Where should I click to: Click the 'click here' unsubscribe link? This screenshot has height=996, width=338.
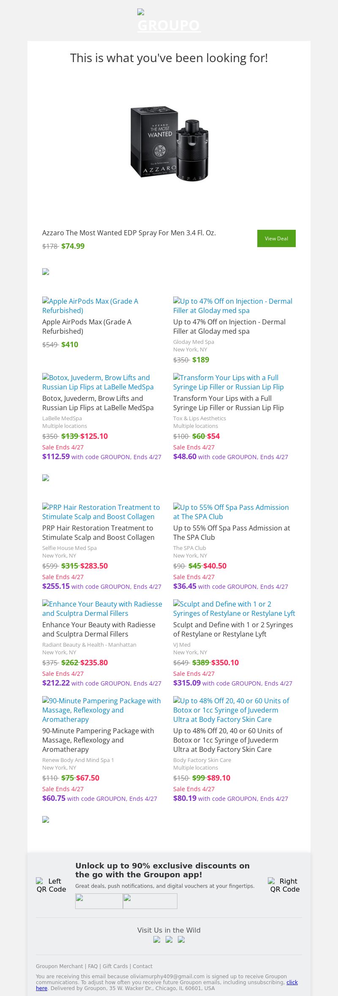click(292, 982)
